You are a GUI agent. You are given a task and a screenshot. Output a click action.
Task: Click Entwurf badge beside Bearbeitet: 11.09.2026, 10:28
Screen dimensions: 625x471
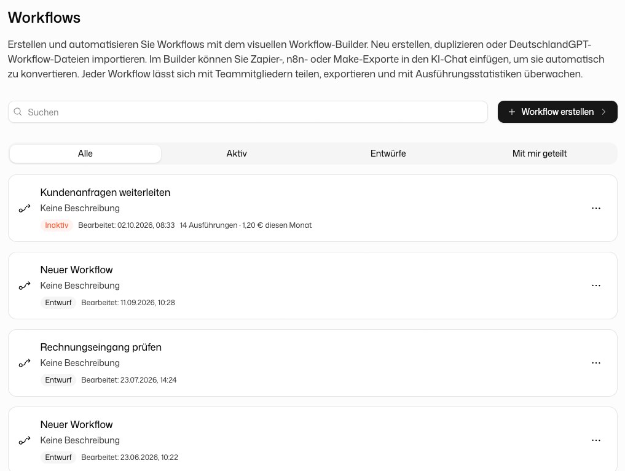click(58, 303)
